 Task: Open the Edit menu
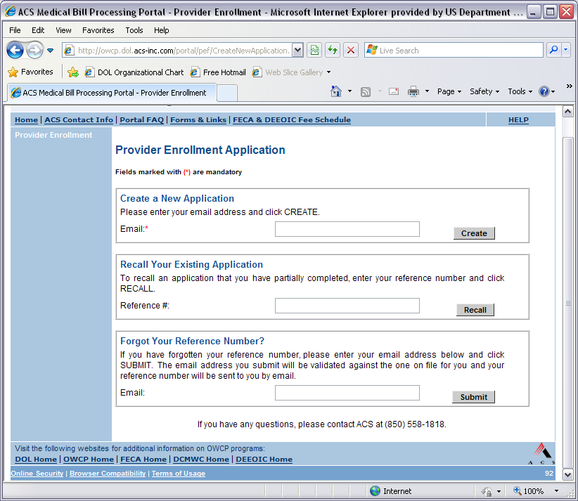[38, 30]
